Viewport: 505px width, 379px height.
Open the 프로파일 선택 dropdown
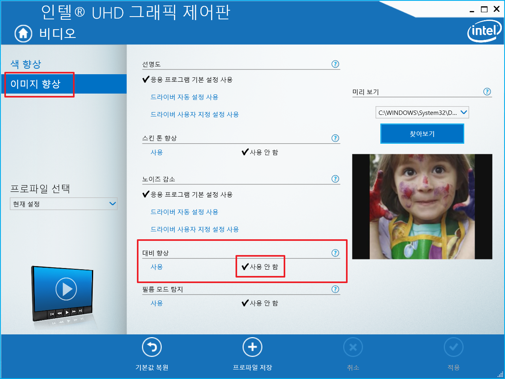pyautogui.click(x=64, y=204)
